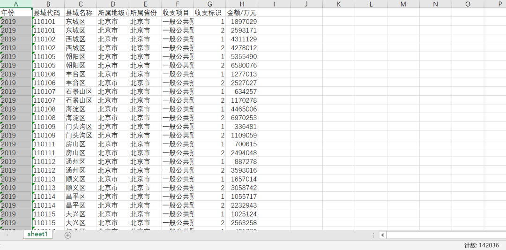The height and width of the screenshot is (250, 506).
Task: Select column O header
Action: click(468, 4)
